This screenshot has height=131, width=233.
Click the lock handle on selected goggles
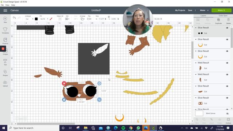pyautogui.click(x=64, y=100)
